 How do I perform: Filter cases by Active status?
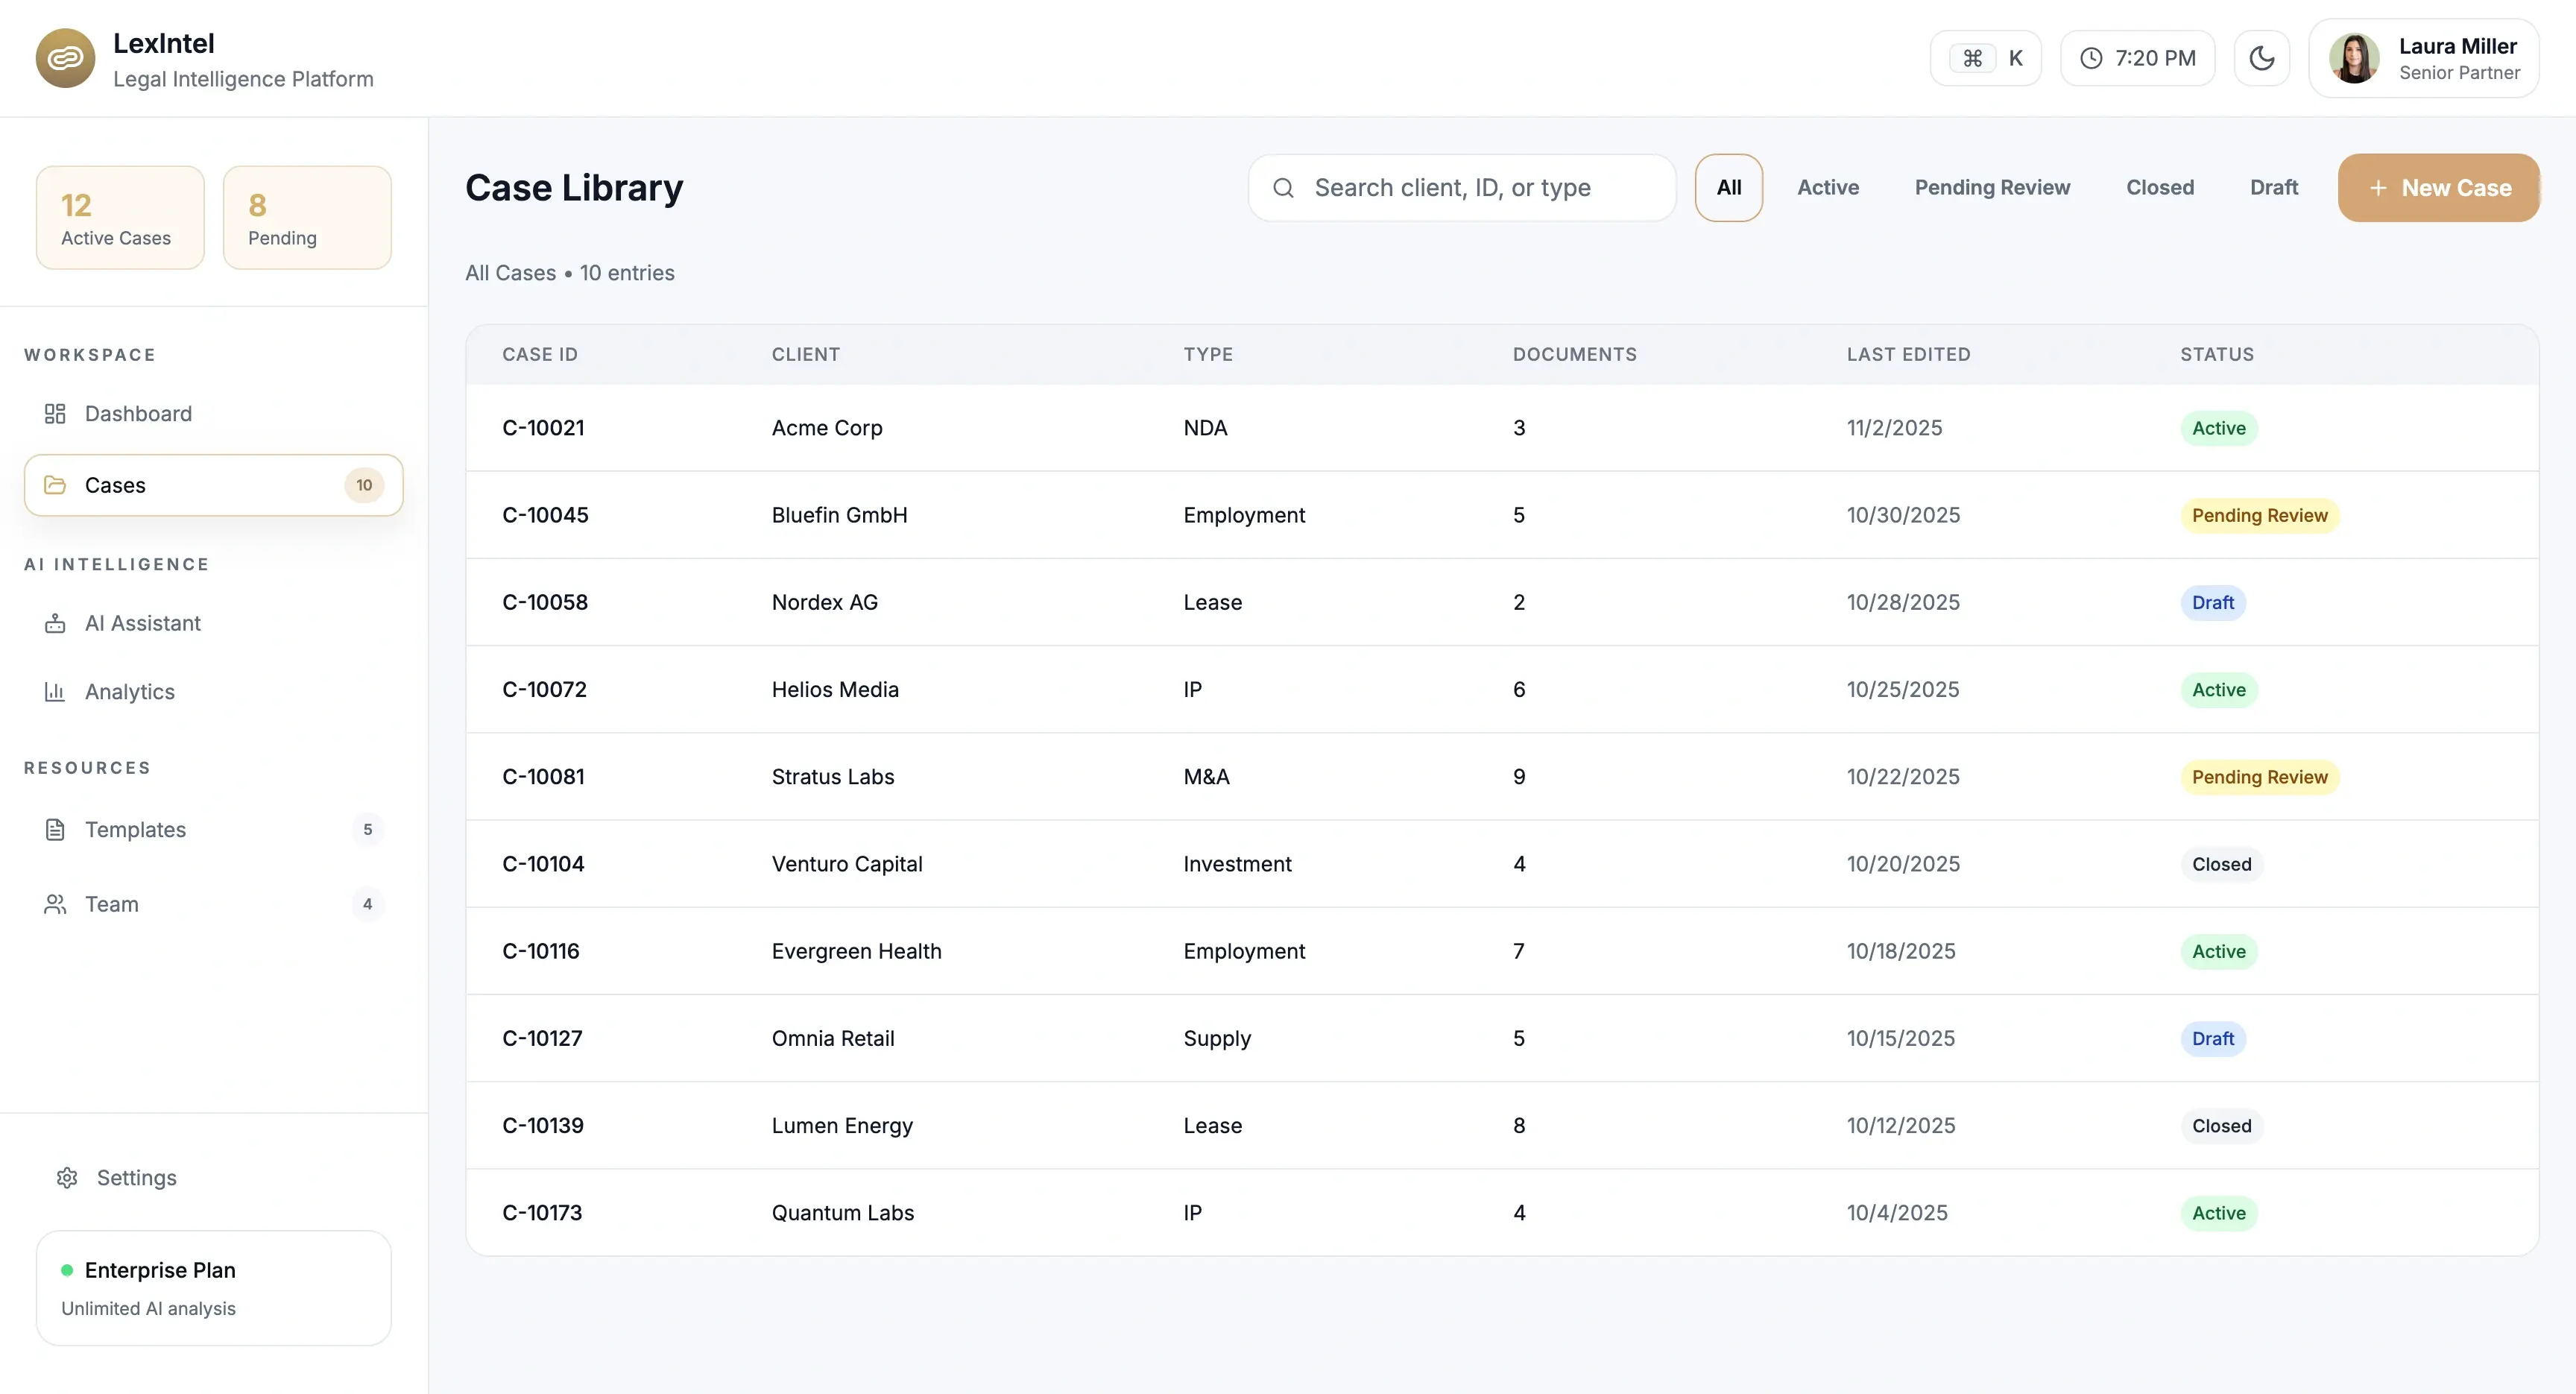1827,188
